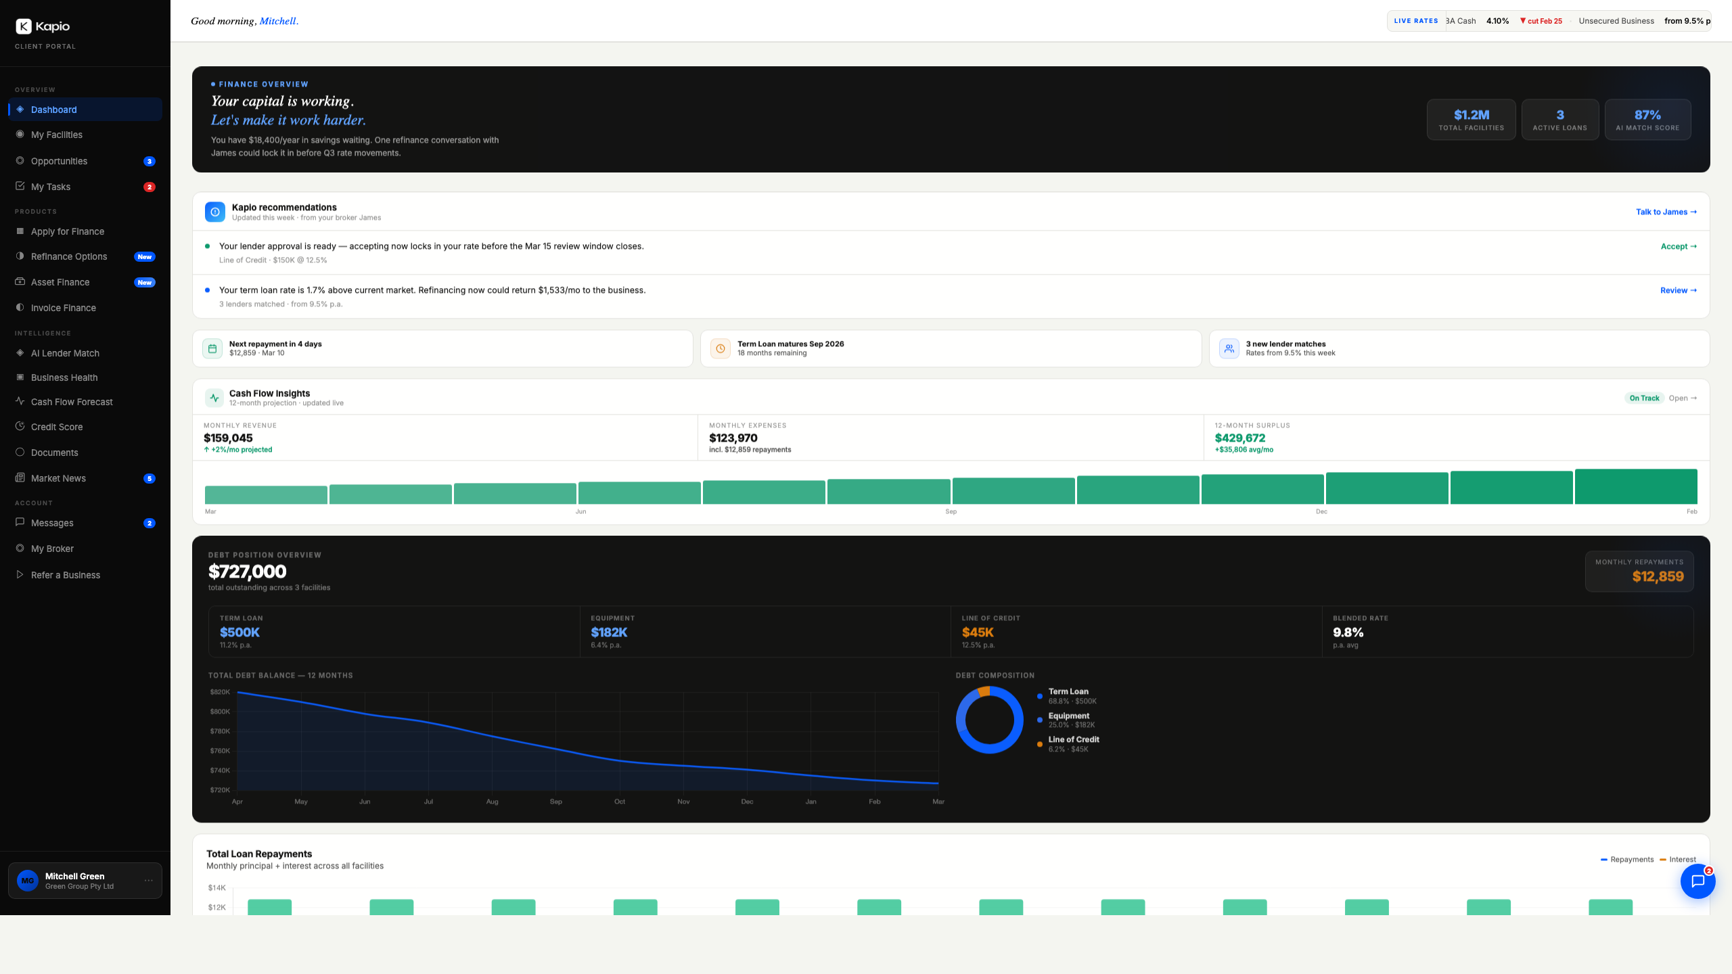The image size is (1732, 974).
Task: Select the Invoice Finance product icon
Action: [20, 307]
